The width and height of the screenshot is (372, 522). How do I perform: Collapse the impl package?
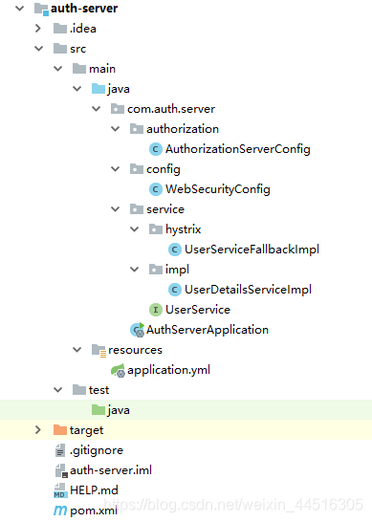[x=134, y=270]
